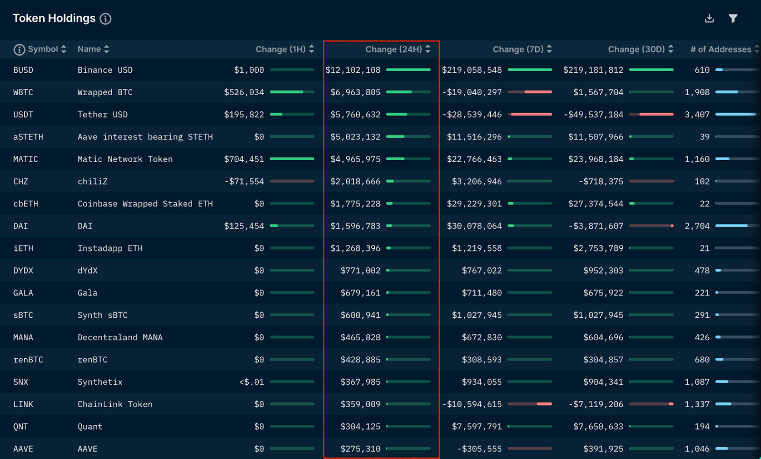Select the QNT symbol cell

[21, 427]
